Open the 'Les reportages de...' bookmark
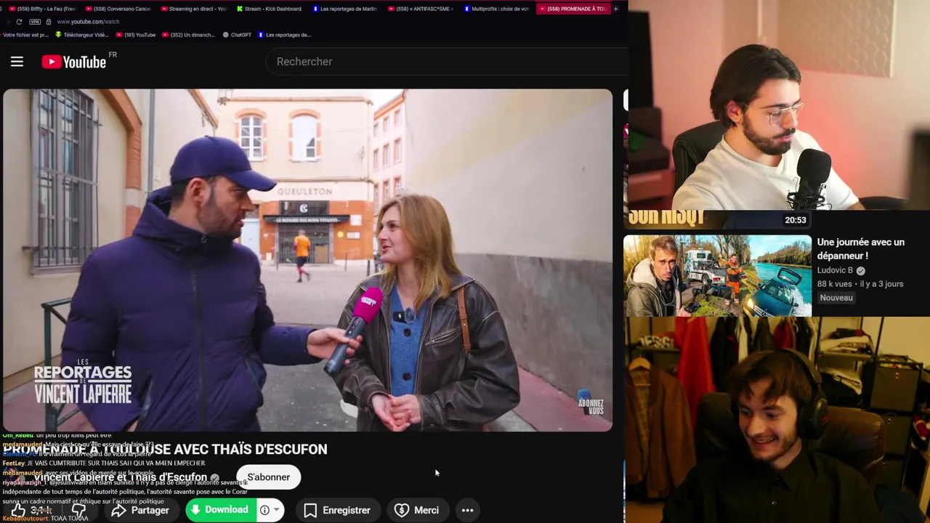 click(x=284, y=35)
